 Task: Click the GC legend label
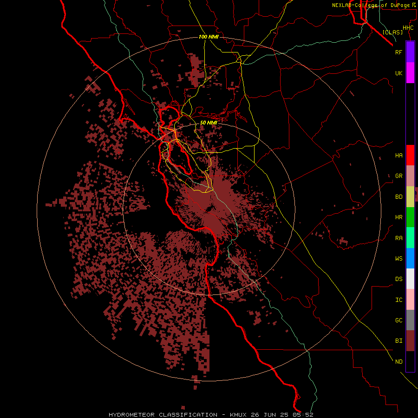(x=398, y=320)
